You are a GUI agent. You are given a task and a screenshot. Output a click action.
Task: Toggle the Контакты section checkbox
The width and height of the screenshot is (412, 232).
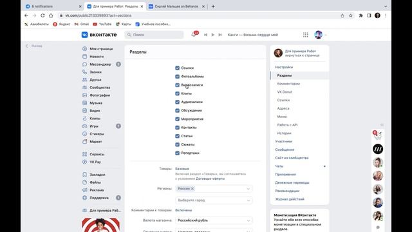[178, 128]
